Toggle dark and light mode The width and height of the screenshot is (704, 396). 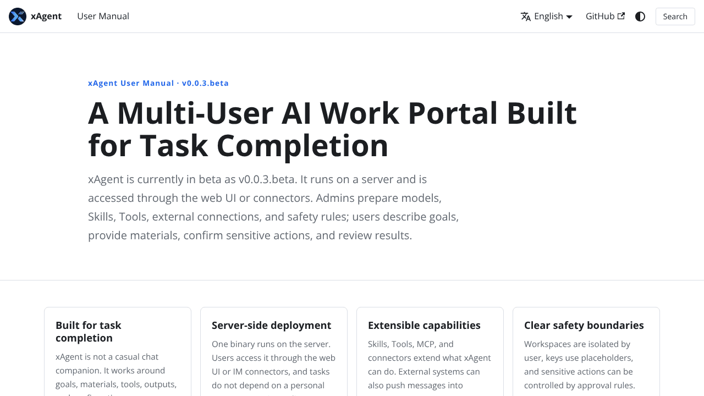click(640, 16)
